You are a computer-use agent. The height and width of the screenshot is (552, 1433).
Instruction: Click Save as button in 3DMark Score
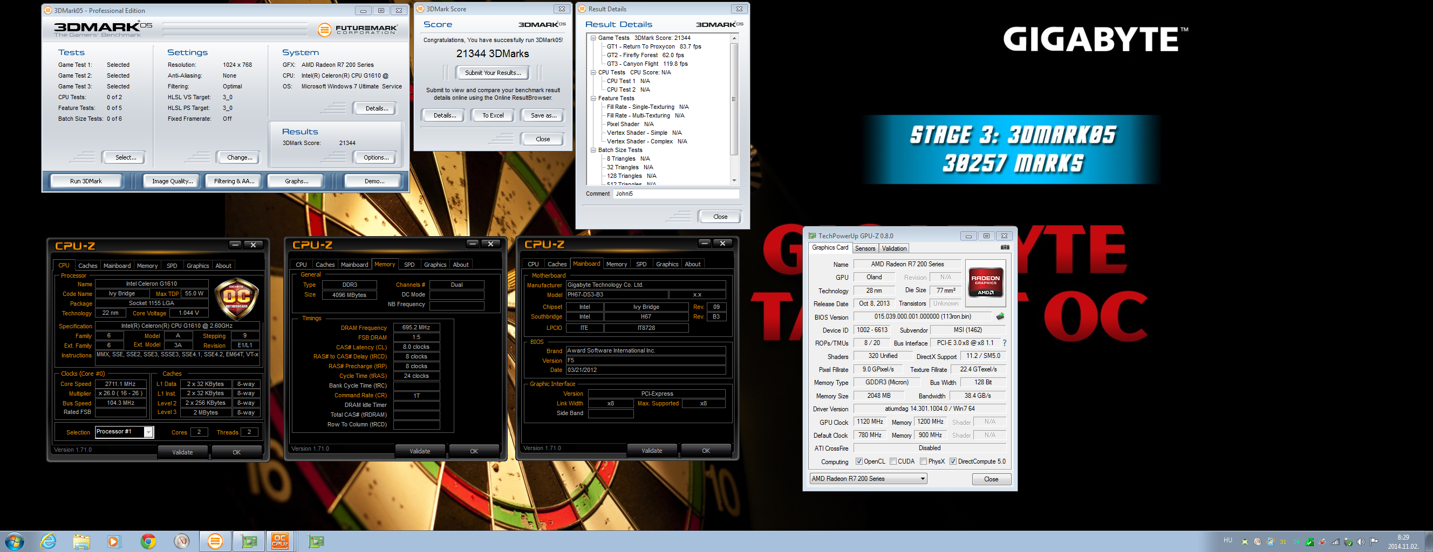click(x=543, y=115)
